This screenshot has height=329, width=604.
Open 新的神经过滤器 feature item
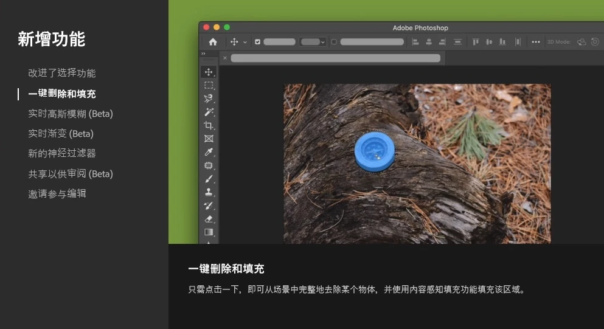[61, 153]
